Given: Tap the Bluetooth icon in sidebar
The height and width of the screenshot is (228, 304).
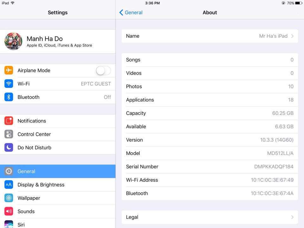Looking at the screenshot, I should [9, 97].
